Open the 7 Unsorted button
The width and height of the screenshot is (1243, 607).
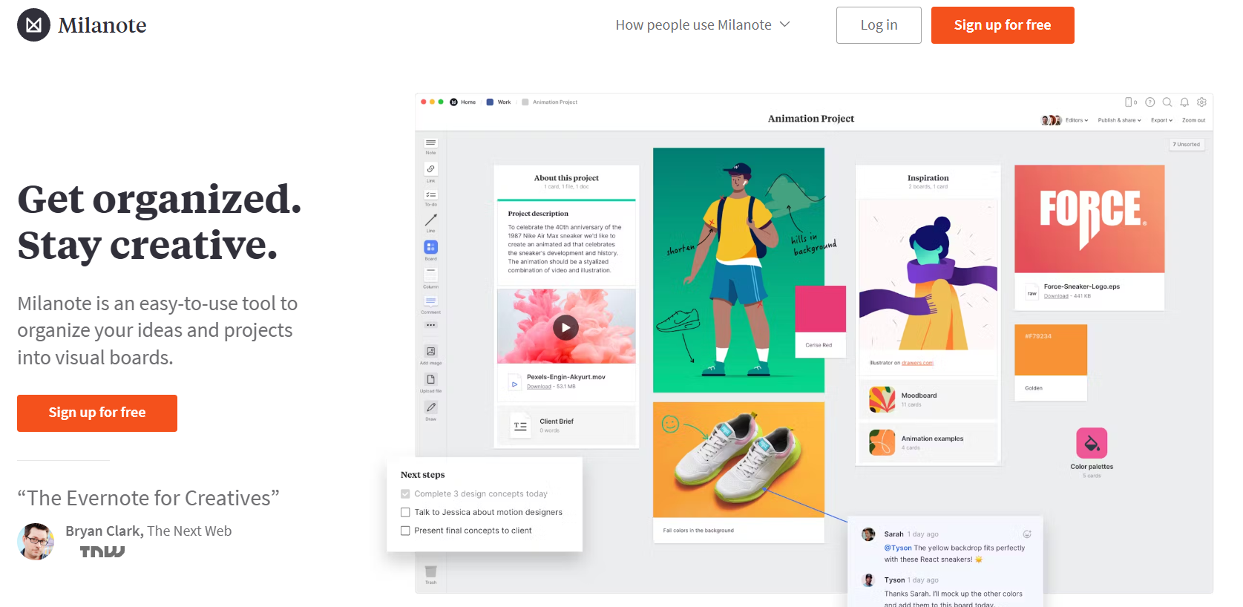pos(1187,145)
